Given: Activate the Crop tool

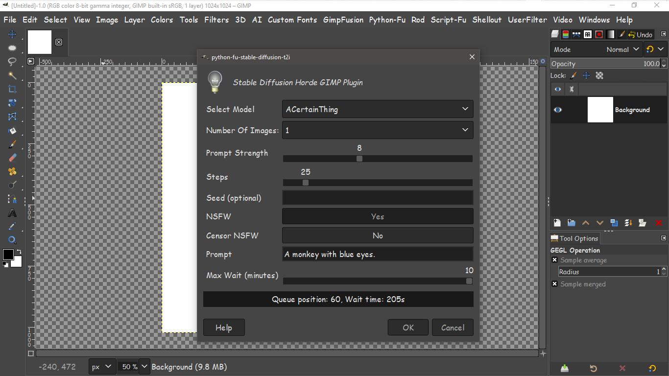Looking at the screenshot, I should [12, 89].
